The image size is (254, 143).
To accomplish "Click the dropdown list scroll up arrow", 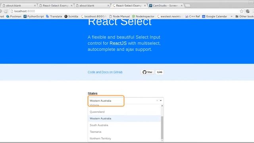I will [162, 106].
